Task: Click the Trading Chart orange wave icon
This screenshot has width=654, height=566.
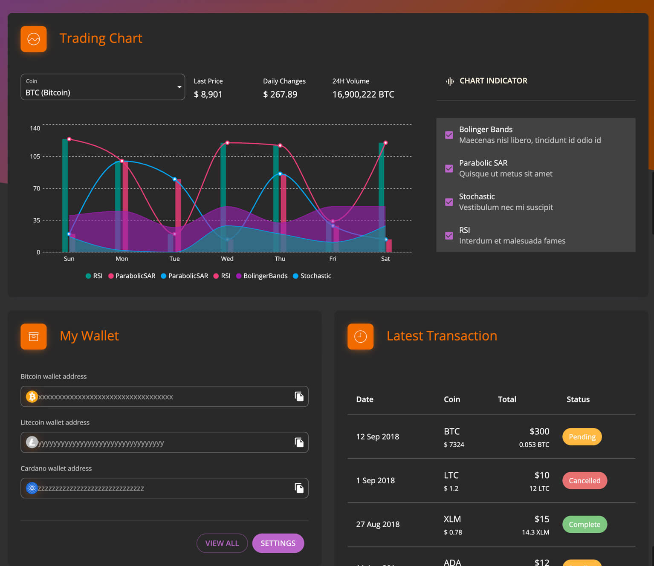Action: (34, 39)
